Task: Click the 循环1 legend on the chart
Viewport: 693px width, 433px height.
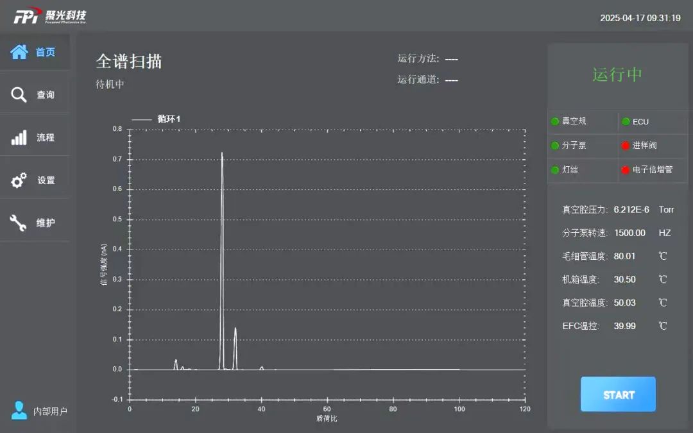Action: tap(154, 118)
